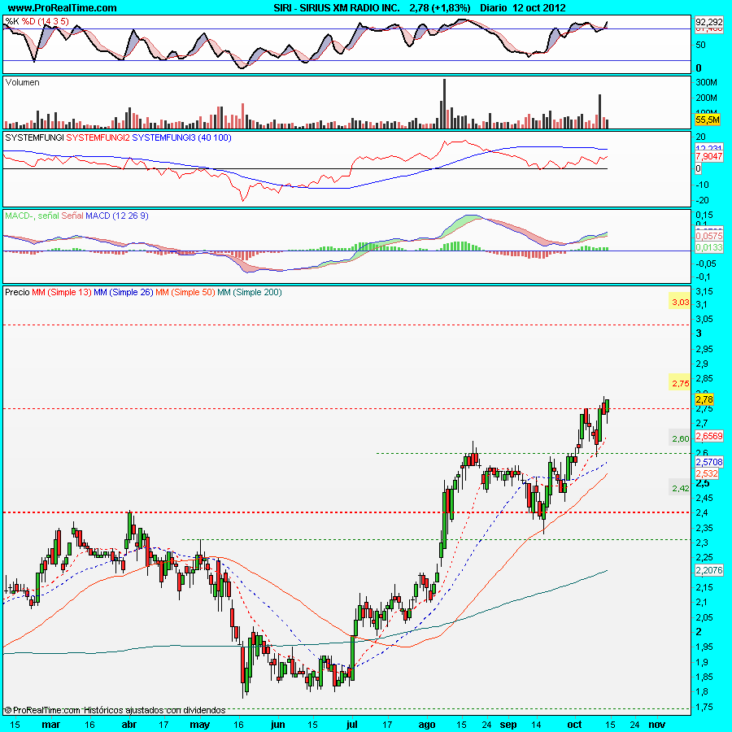Click the sep label on time axis

pos(508,725)
